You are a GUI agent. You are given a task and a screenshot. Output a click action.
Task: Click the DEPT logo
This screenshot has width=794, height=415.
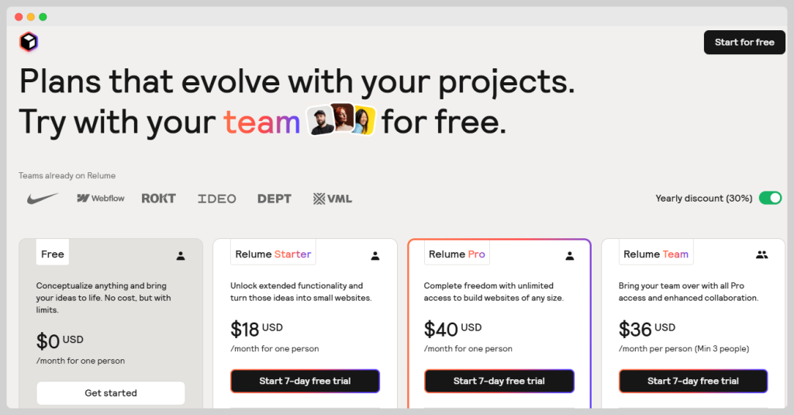tap(274, 199)
